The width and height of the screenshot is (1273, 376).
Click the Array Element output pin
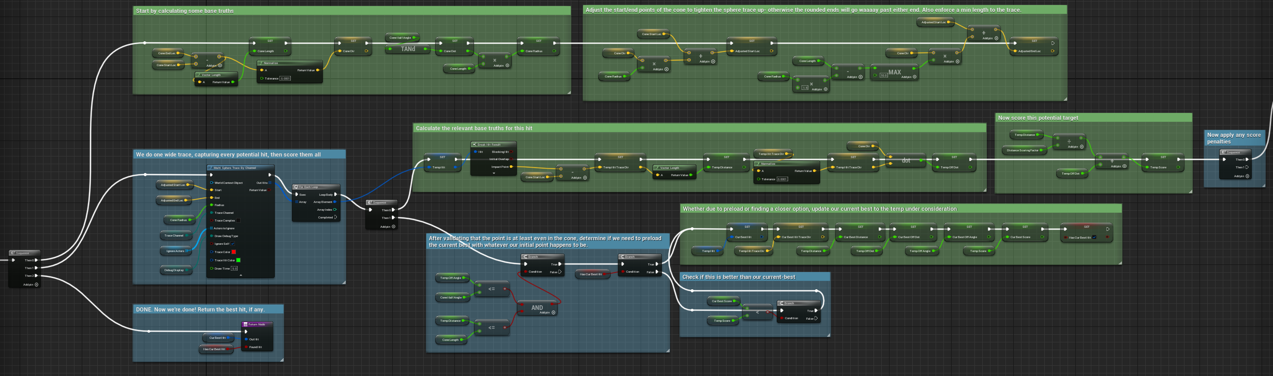(x=335, y=202)
